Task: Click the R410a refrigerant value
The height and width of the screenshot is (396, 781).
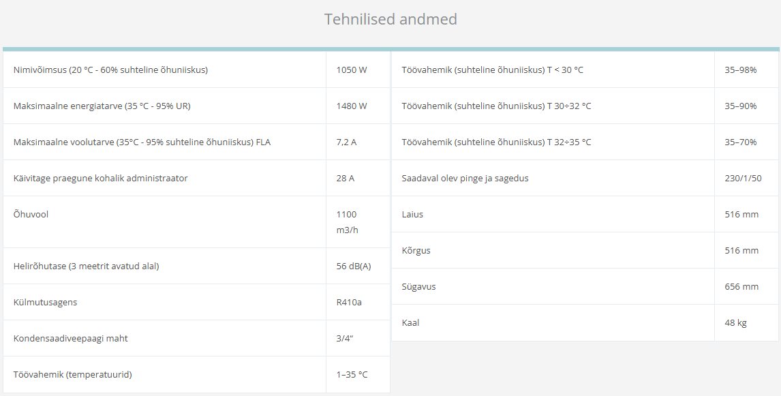Action: tap(349, 303)
